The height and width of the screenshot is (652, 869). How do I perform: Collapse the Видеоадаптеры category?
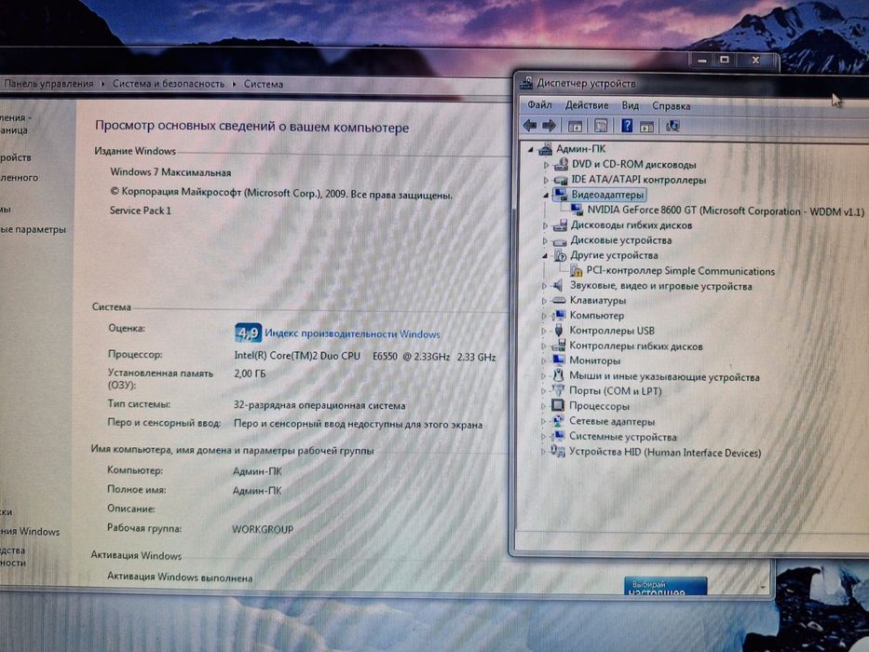coord(546,196)
